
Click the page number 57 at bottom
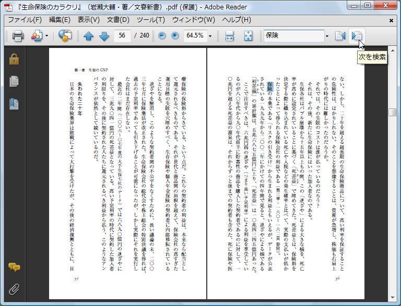pos(76,279)
